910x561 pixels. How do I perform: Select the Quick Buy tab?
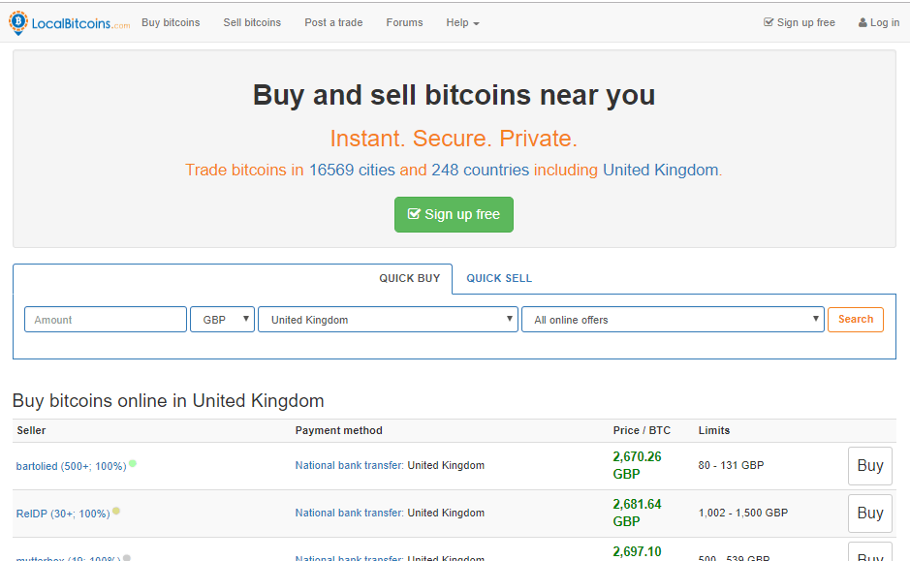pos(410,278)
